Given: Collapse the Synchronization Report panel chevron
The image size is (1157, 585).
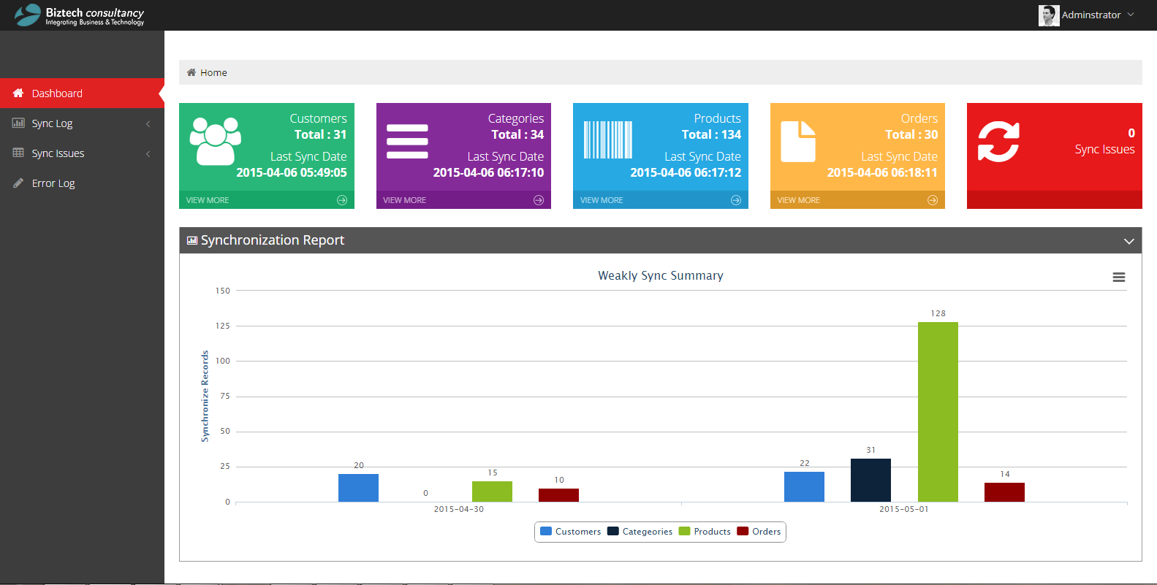Looking at the screenshot, I should [x=1129, y=241].
